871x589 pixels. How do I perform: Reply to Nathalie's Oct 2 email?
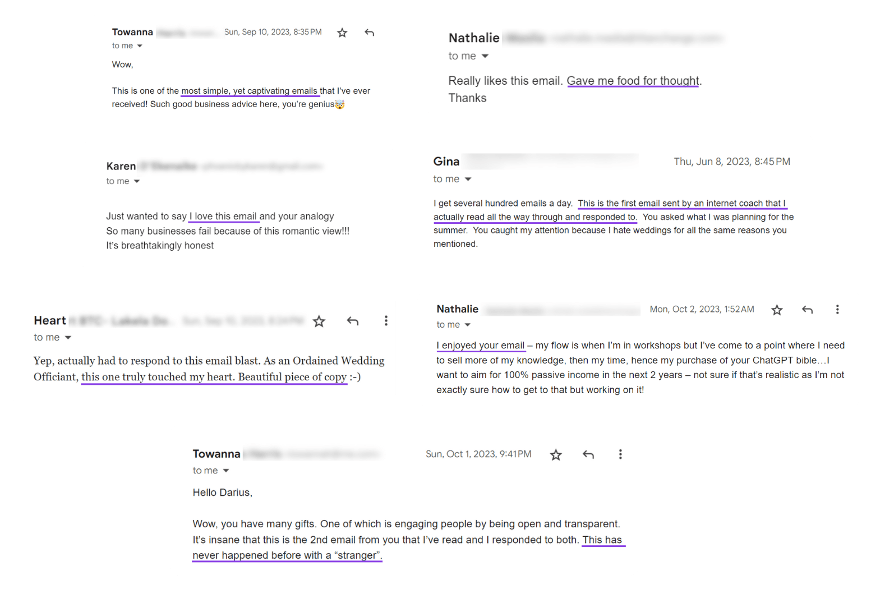coord(807,310)
